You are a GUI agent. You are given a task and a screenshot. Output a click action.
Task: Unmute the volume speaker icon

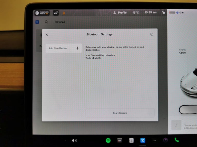pyautogui.click(x=74, y=141)
